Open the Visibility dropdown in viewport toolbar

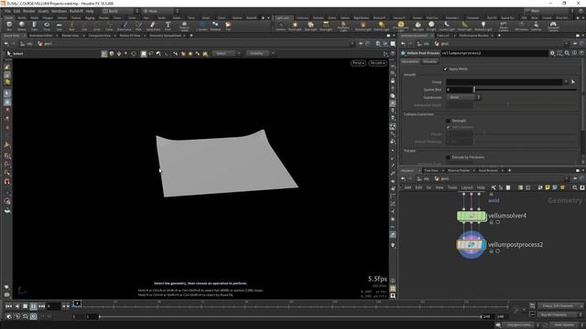260,54
